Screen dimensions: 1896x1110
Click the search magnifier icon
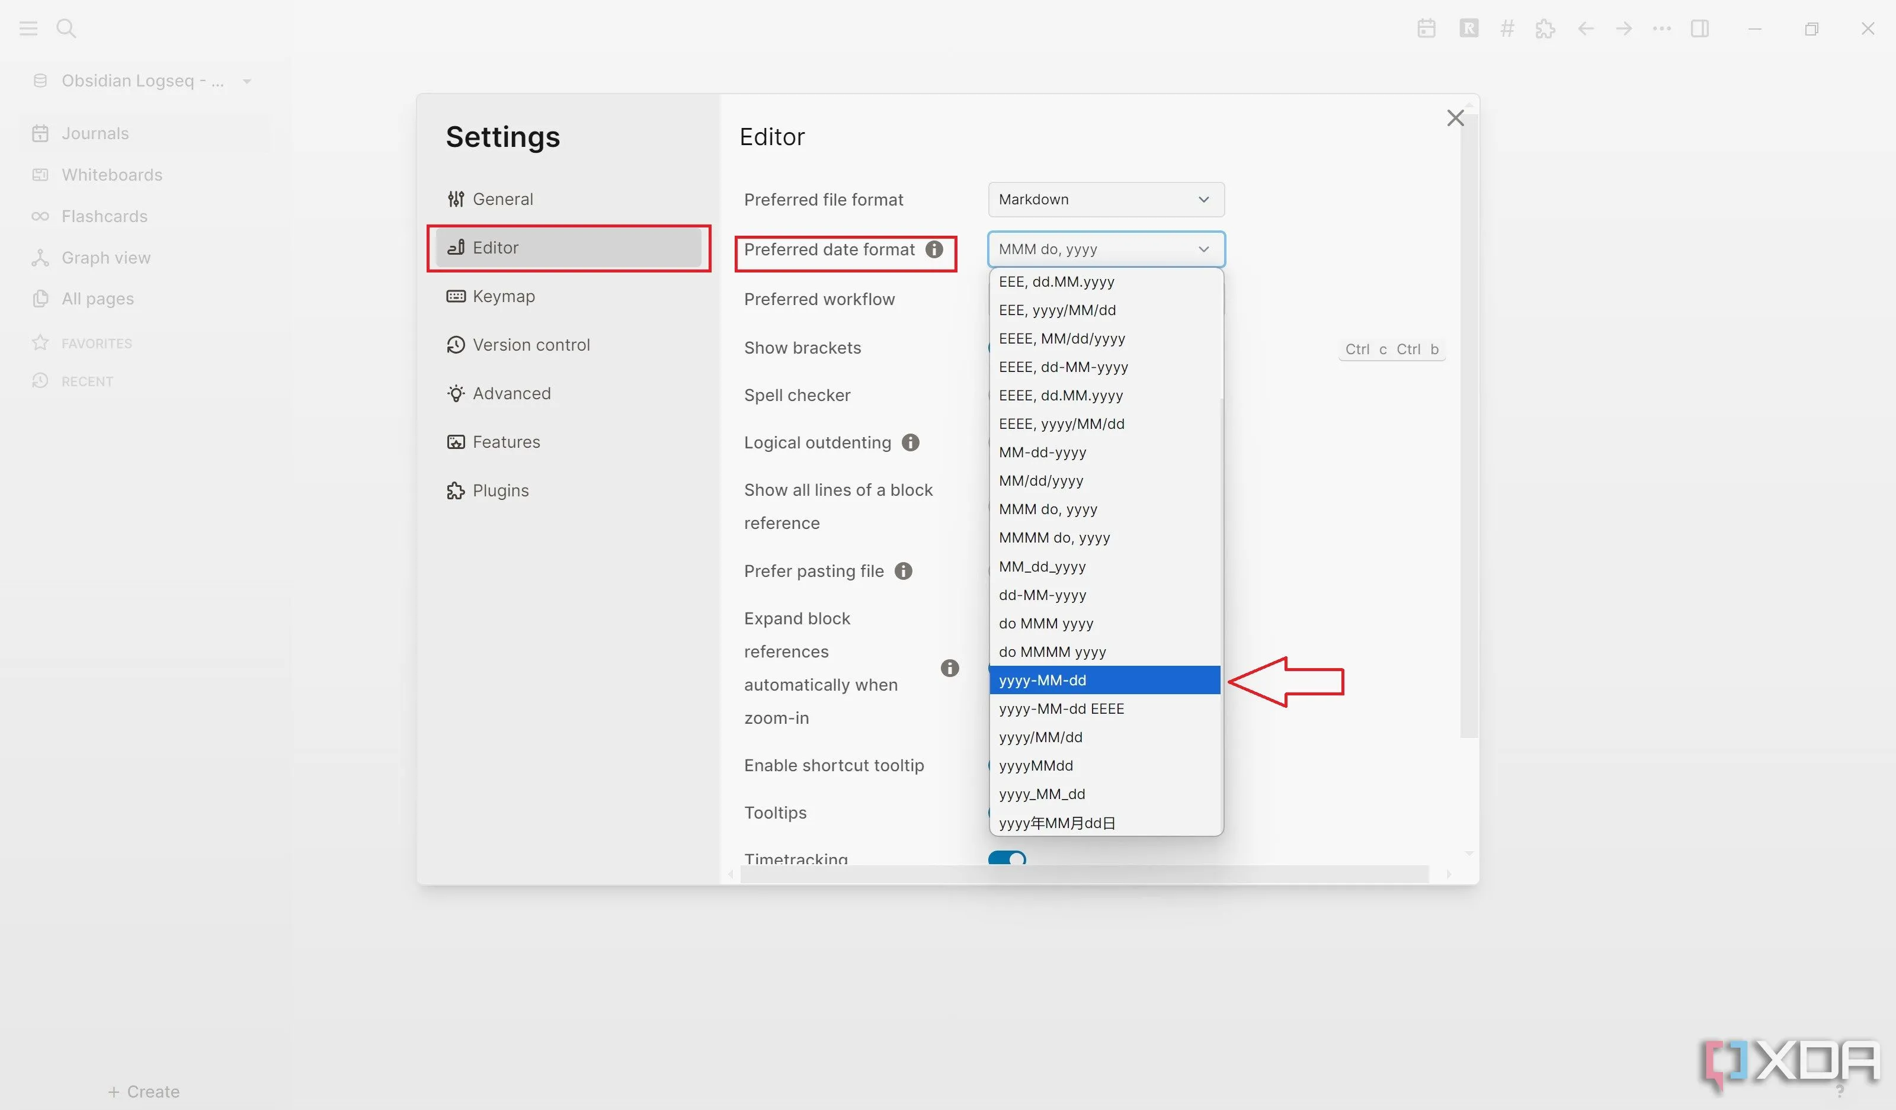coord(66,28)
